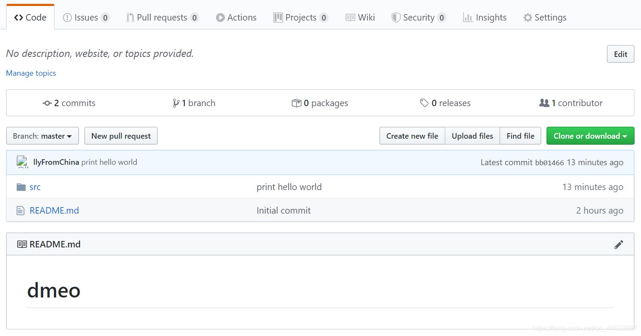Screen dimensions: 641x336
Task: Click the 13 minutes ago timestamp in src row
Action: [593, 187]
